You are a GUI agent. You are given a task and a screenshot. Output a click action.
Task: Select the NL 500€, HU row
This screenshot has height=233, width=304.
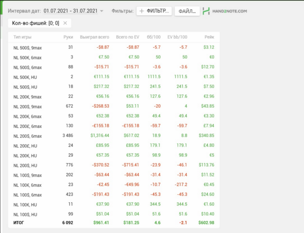[114, 77]
